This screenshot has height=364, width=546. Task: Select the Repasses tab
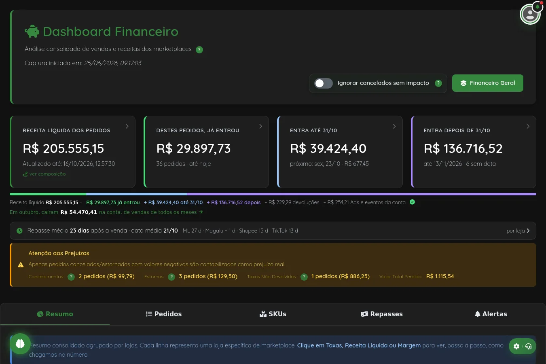pos(382,314)
